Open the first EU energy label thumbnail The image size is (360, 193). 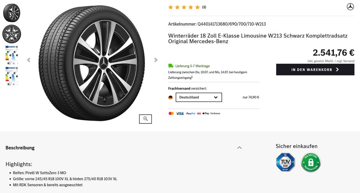pyautogui.click(x=12, y=54)
